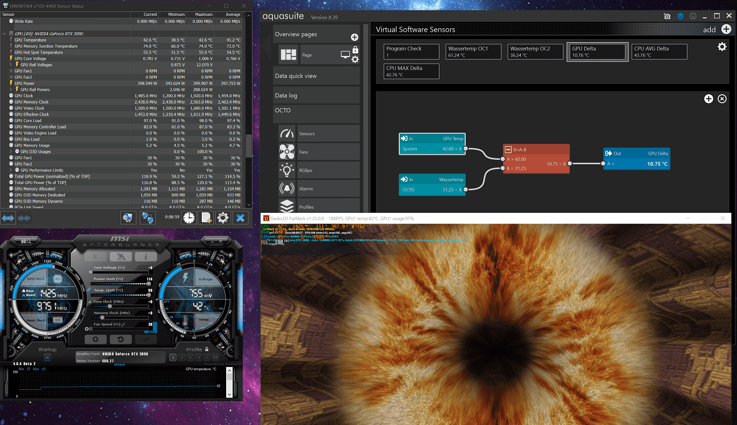Click Afterburner OC scanner icon
Image resolution: width=737 pixels, height=425 pixels.
coord(27,241)
